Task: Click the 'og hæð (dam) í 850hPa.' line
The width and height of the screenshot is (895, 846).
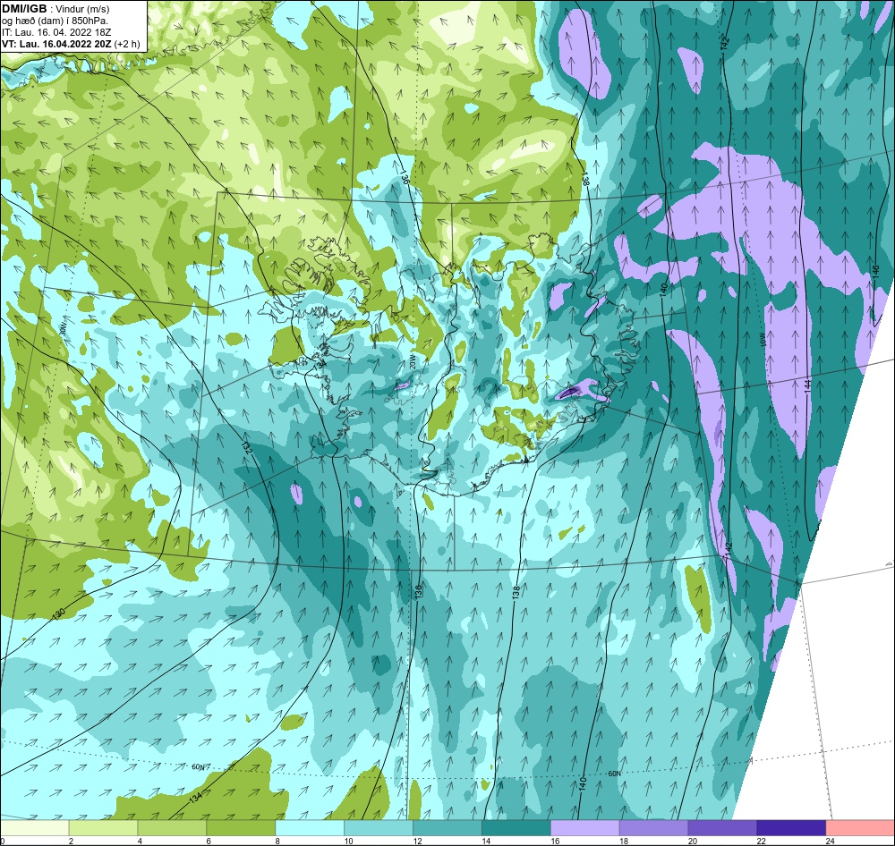Action: (x=55, y=21)
